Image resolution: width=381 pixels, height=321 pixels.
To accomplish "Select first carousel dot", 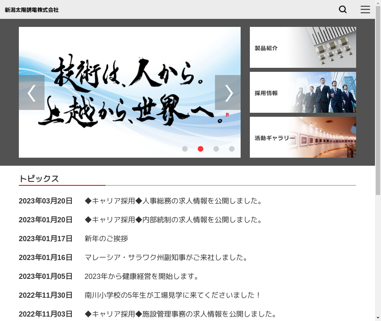I will coord(185,149).
